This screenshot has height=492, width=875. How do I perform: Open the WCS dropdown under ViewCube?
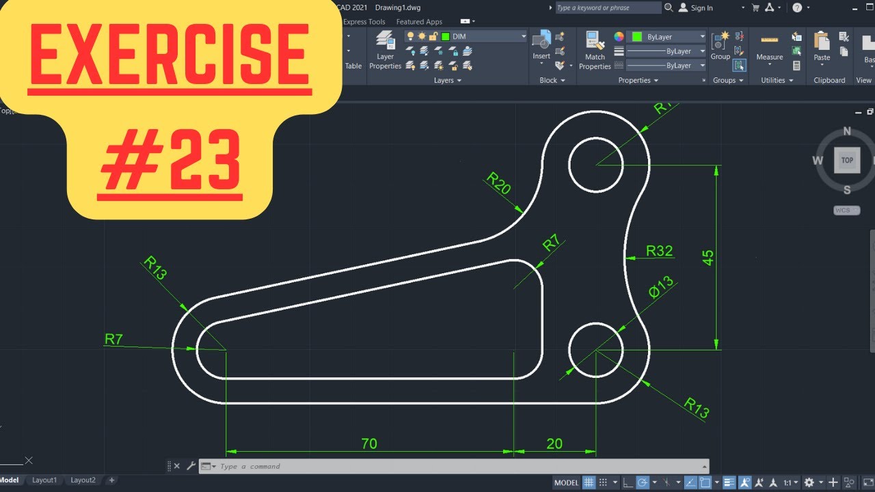pos(846,210)
